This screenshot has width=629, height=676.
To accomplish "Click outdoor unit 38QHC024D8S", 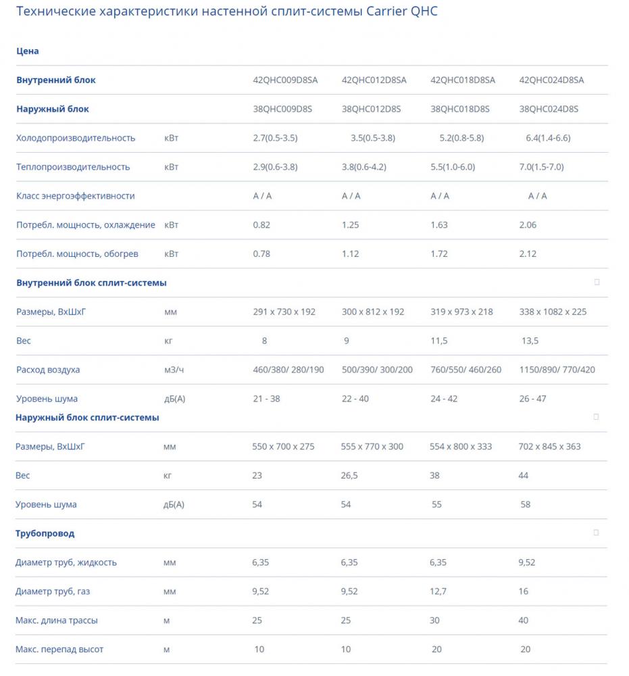I will pyautogui.click(x=549, y=109).
